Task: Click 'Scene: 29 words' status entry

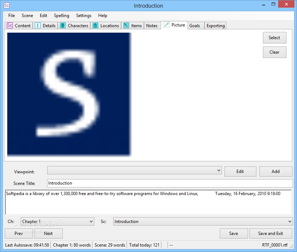Action: click(x=110, y=245)
